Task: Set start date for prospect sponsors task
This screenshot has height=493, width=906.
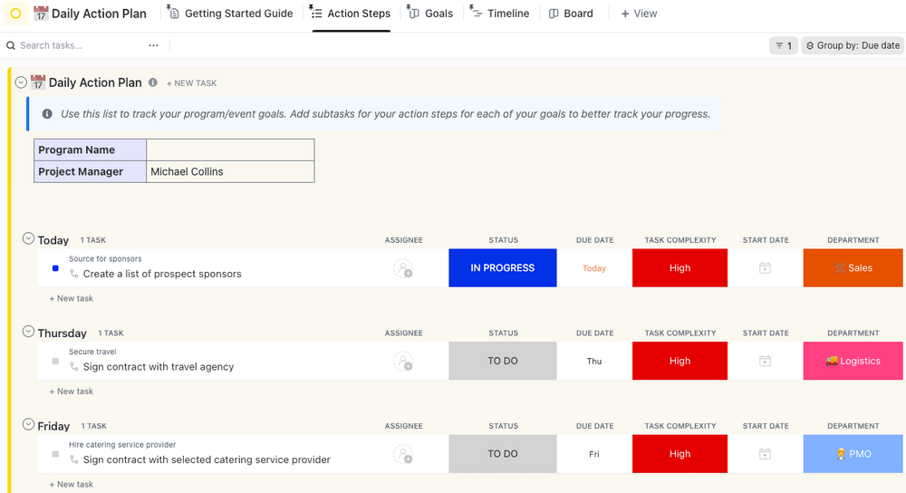Action: pyautogui.click(x=765, y=268)
